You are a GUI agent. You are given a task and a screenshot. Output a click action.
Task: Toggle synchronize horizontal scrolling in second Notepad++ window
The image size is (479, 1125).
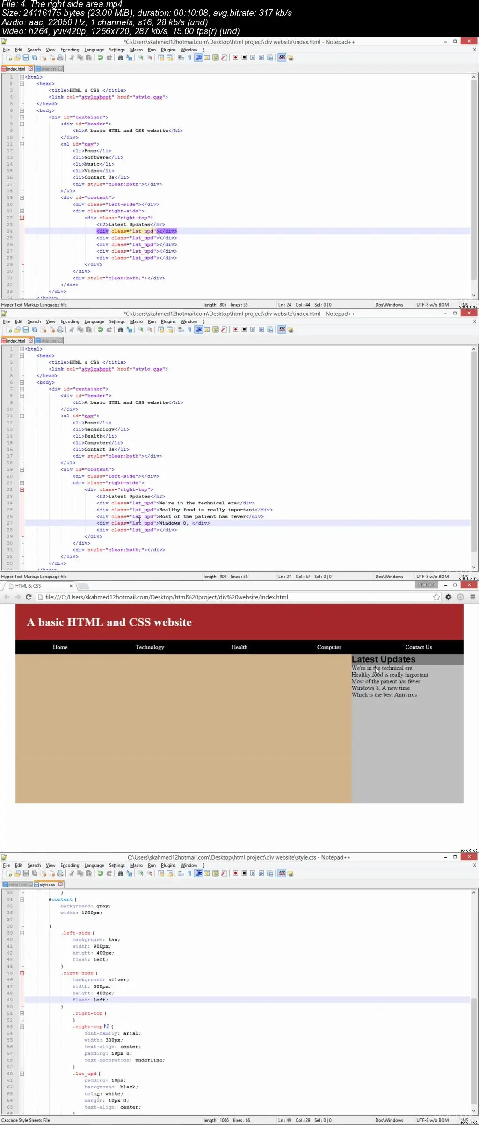click(x=169, y=330)
